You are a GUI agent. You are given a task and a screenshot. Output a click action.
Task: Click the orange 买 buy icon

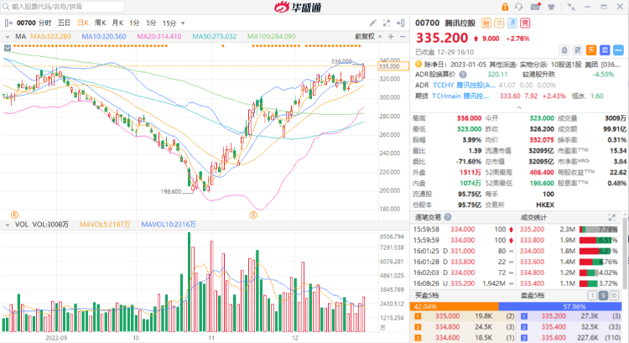[x=591, y=50]
